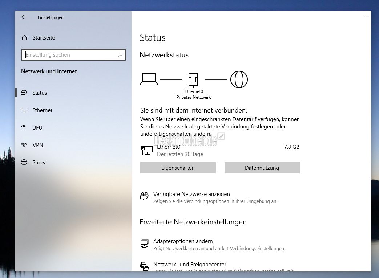The image size is (379, 278).
Task: Click the laptop icon in network diagram
Action: 149,79
